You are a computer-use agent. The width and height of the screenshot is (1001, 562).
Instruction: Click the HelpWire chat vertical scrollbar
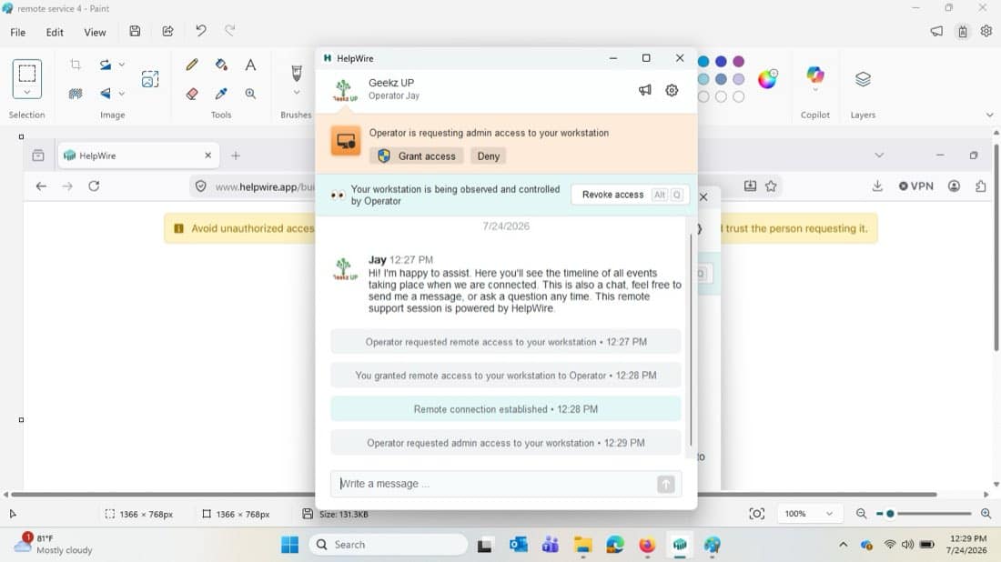[x=691, y=338]
